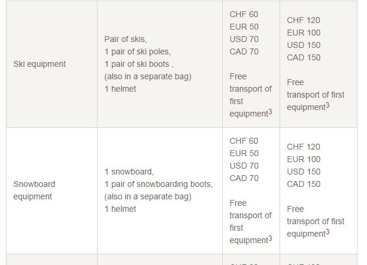Click the '1 pair of ski poles,' line
This screenshot has width=367, height=265.
tap(137, 51)
